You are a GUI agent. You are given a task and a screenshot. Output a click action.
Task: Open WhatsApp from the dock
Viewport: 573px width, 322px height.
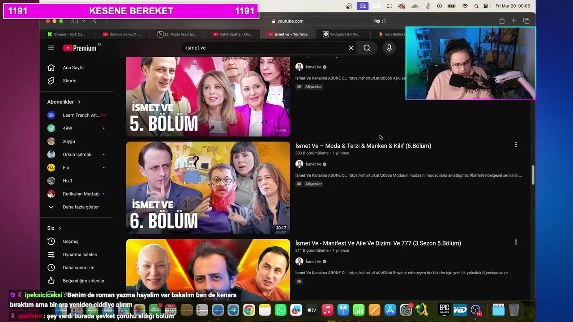(x=281, y=309)
